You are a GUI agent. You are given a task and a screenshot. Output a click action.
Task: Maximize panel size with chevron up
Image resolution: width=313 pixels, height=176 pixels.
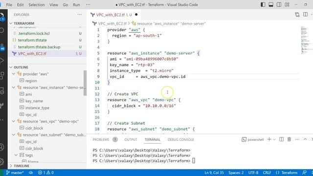(x=305, y=139)
